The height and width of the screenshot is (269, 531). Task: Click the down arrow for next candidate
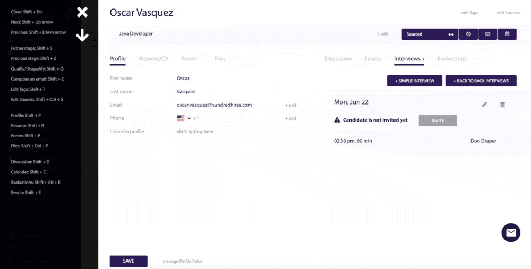click(x=82, y=36)
